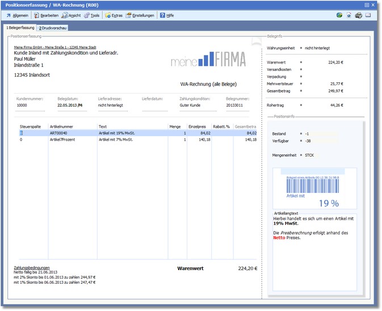Image resolution: width=382 pixels, height=311 pixels.
Task: Click the green globe icon top right
Action: [339, 15]
